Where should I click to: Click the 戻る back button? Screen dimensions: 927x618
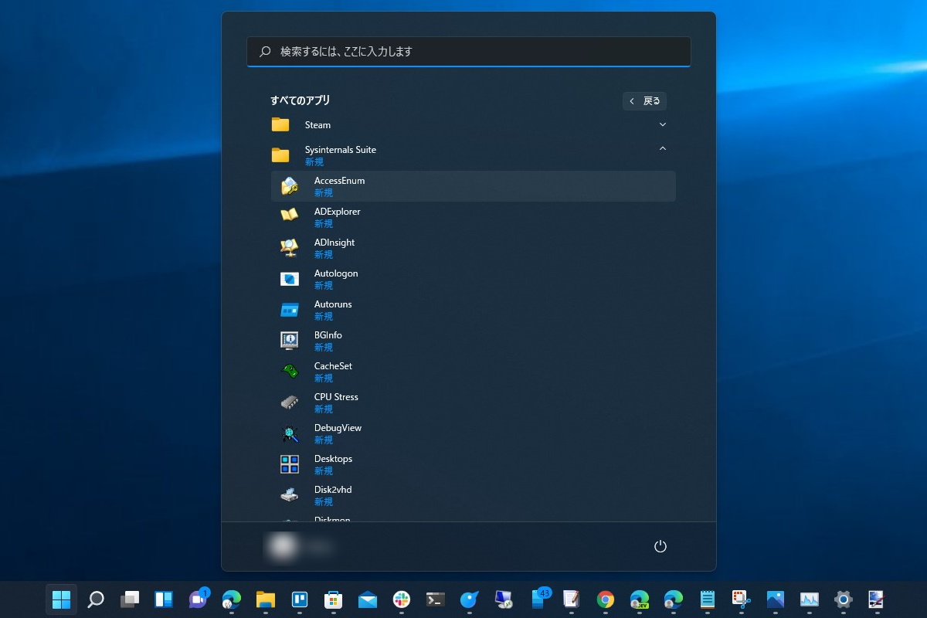point(644,100)
